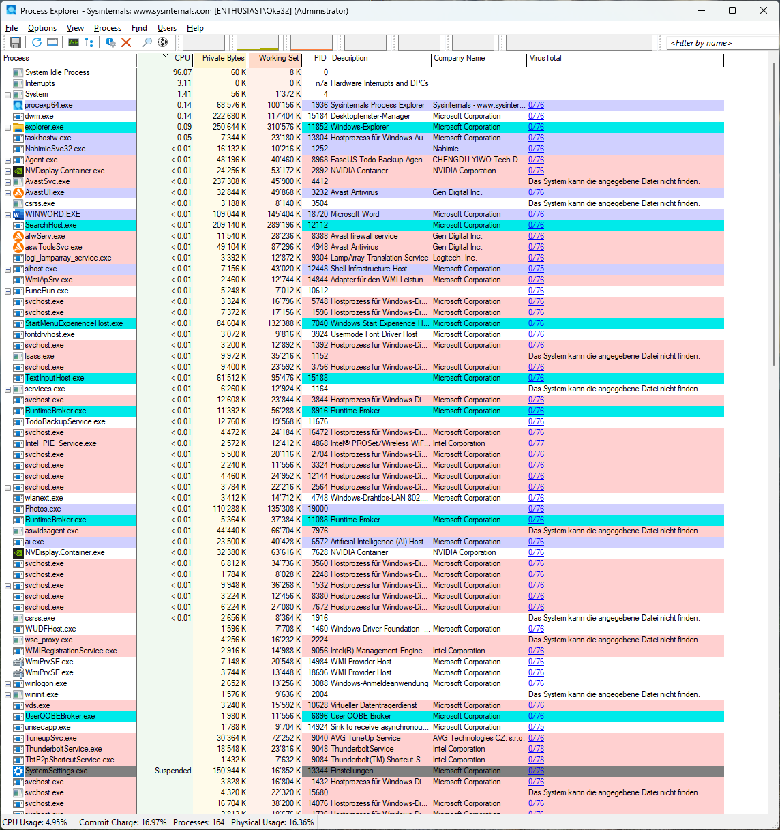Screen dimensions: 780x830
Task: Open VirusTotal 0/75 link for sihost.exe
Action: click(536, 269)
